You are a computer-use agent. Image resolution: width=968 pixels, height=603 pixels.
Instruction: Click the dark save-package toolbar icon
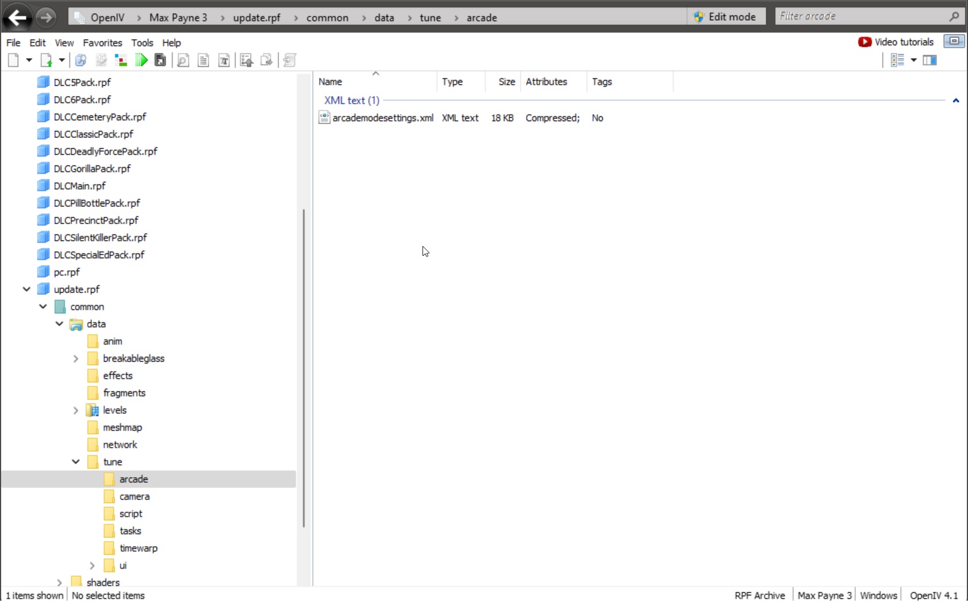160,60
